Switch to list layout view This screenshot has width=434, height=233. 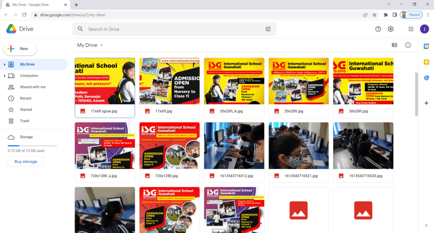395,45
